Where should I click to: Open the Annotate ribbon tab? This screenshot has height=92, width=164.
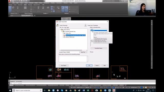pos(20,5)
